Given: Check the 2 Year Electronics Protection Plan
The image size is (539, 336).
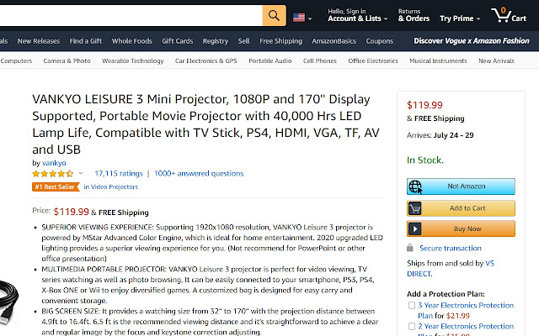Looking at the screenshot, I should point(412,326).
